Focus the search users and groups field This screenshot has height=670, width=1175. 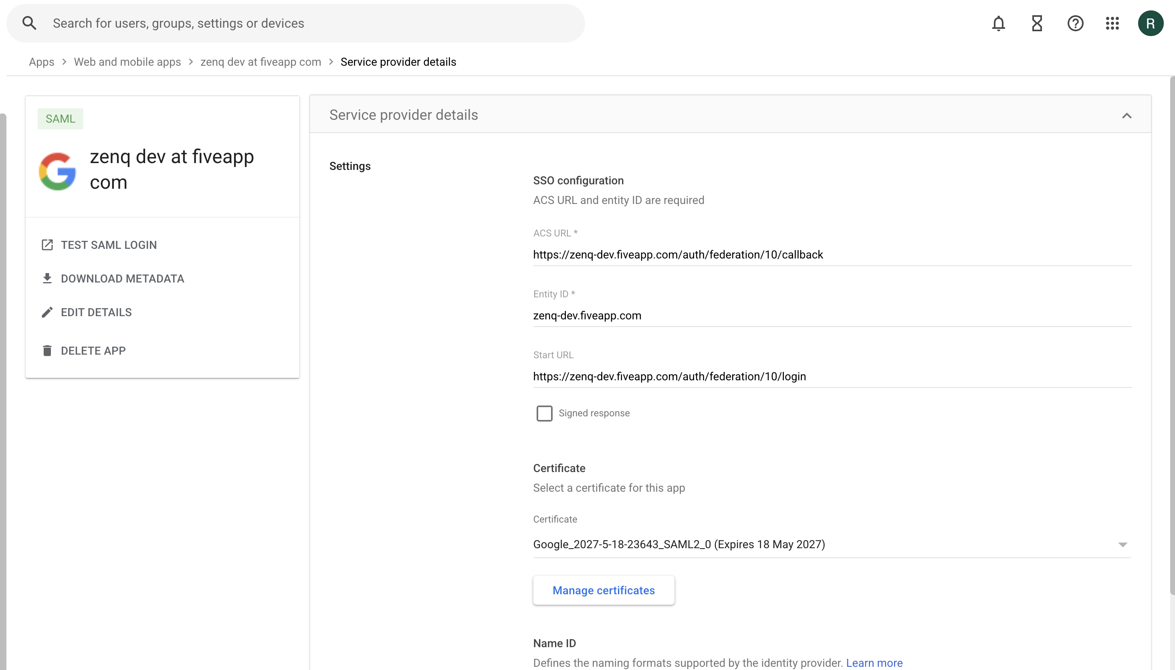click(295, 23)
